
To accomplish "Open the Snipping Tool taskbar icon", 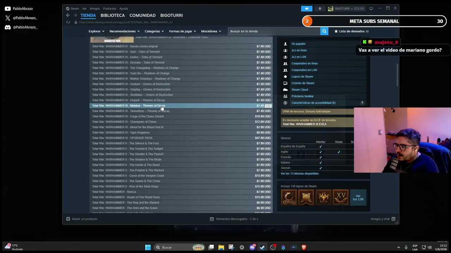I will (x=231, y=247).
